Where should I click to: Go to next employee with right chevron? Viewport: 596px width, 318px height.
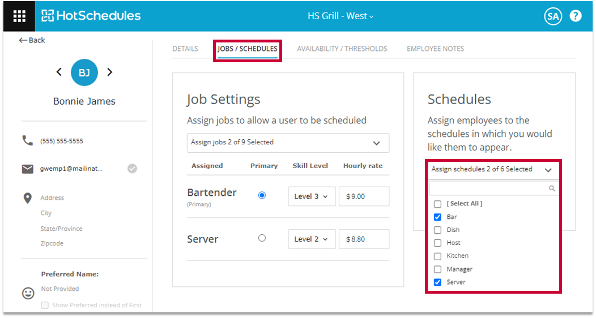110,72
